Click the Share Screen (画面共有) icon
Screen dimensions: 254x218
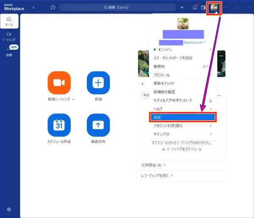coord(98,125)
